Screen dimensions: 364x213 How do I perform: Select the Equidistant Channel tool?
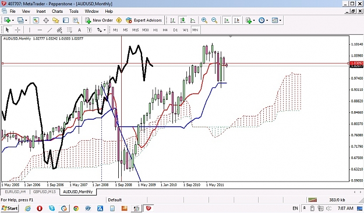(59, 30)
